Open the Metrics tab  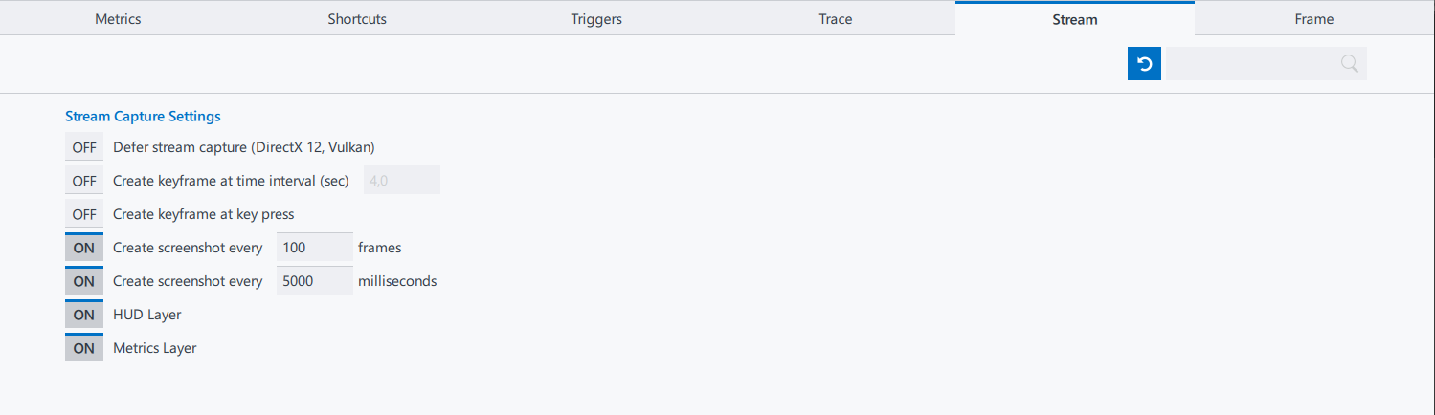point(119,19)
